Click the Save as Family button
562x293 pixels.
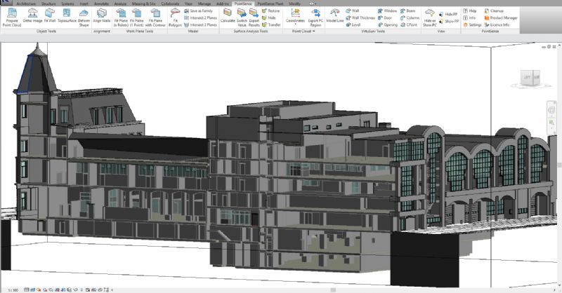[200, 12]
